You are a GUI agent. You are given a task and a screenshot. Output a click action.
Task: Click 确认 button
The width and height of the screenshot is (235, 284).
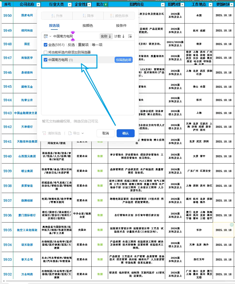[125, 133]
